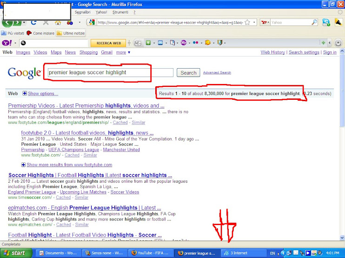Image resolution: width=345 pixels, height=258 pixels.
Task: Open the purple My Yahoo icon
Action: [184, 43]
